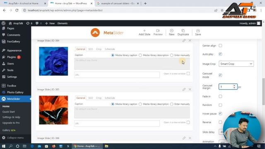The width and height of the screenshot is (265, 149).
Task: Enable Reverse checkbox
Action: tap(220, 122)
